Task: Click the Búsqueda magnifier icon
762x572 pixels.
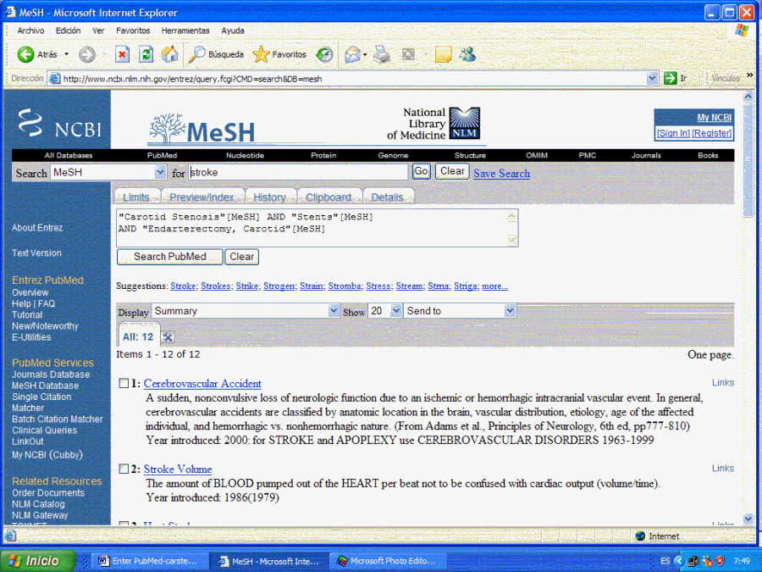Action: click(x=196, y=54)
